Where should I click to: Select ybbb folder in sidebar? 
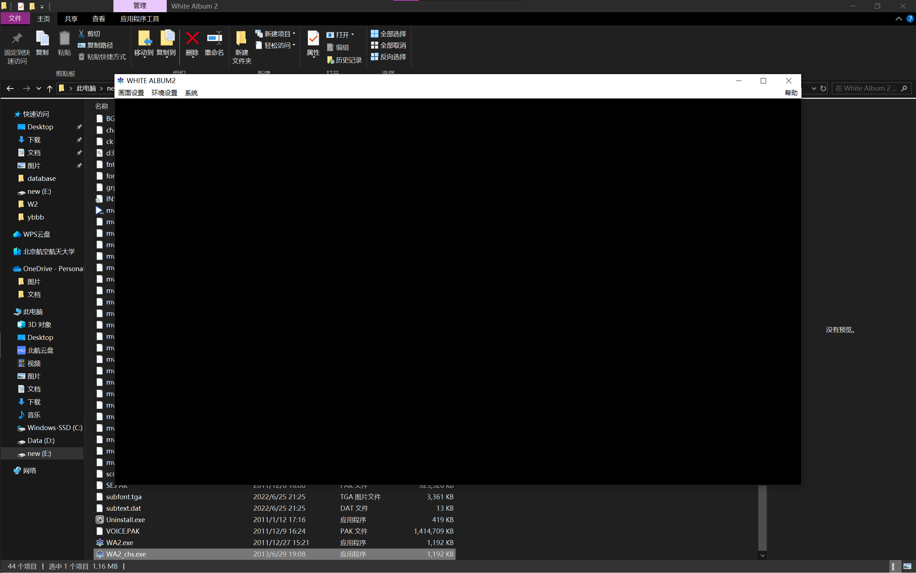[x=35, y=217]
